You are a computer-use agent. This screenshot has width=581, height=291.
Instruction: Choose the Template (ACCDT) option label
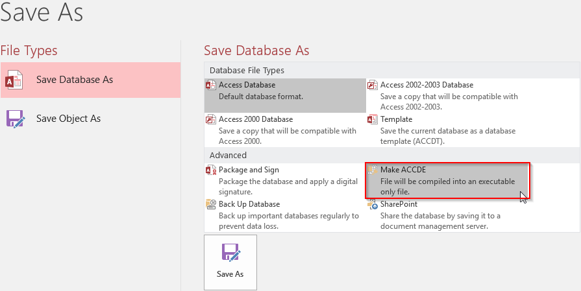[x=396, y=119]
